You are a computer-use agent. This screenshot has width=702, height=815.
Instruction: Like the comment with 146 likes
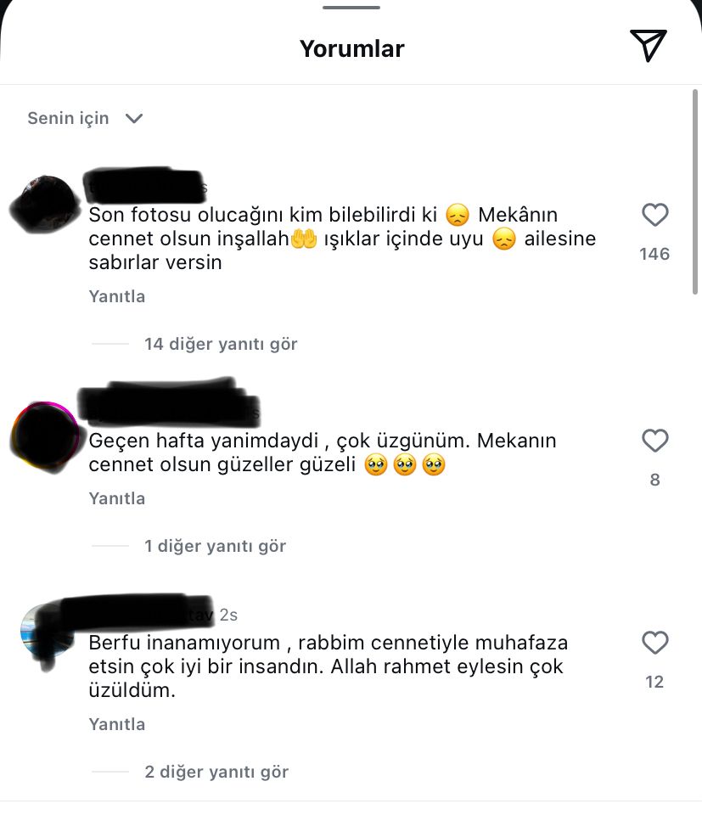pyautogui.click(x=654, y=215)
